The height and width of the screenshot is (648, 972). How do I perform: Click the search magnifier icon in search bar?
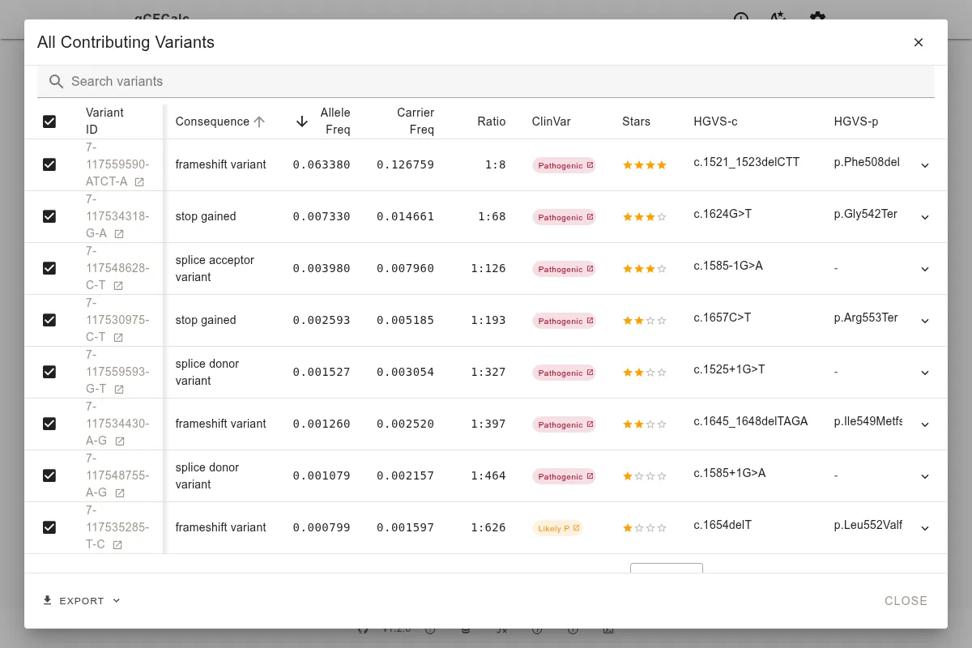[x=56, y=82]
